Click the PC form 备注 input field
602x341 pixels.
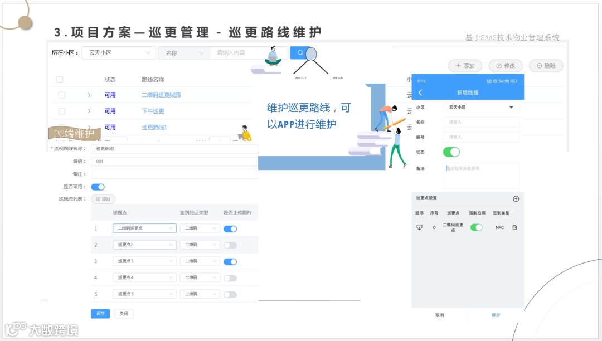(x=174, y=174)
